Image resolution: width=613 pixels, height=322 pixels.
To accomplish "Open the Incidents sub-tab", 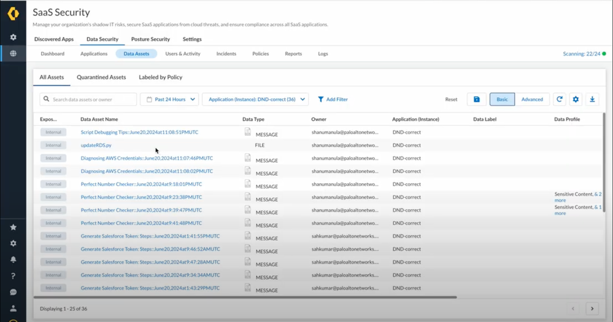I will [x=226, y=53].
